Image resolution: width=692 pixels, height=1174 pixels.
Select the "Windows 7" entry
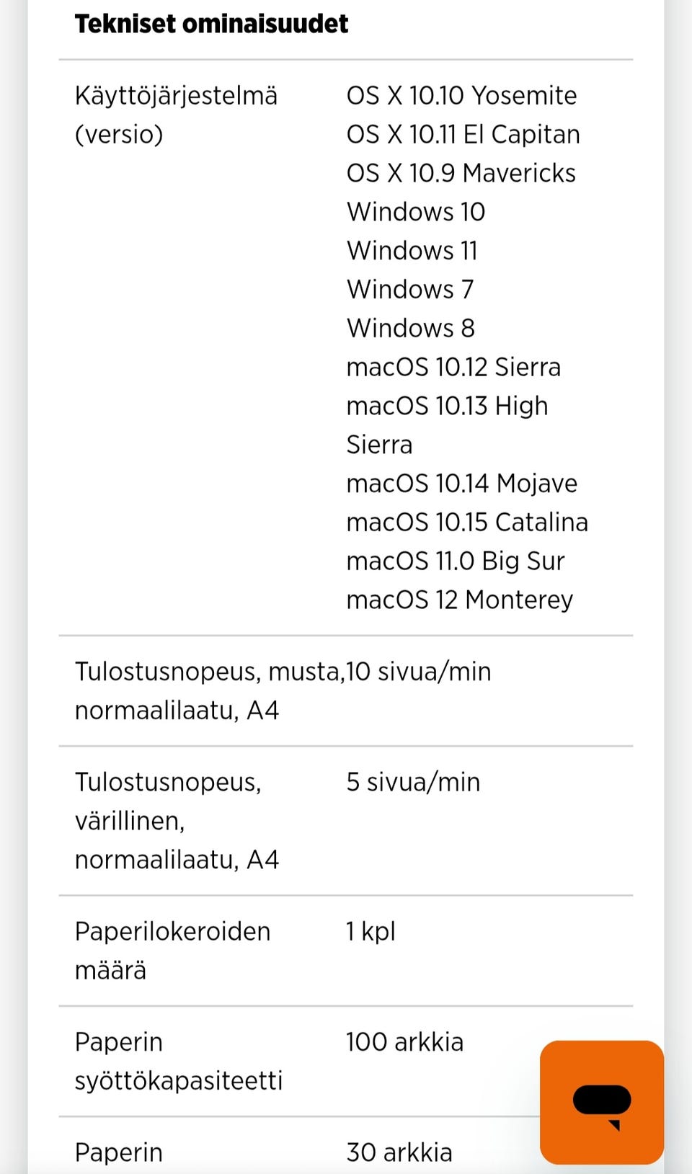410,290
